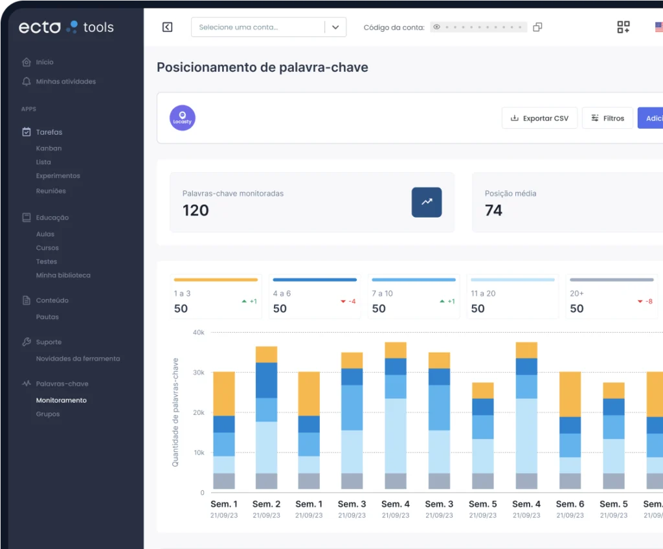Copy the account code with copy icon
The width and height of the screenshot is (663, 549).
(x=537, y=27)
